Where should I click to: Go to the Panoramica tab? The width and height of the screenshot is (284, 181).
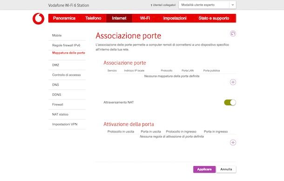pyautogui.click(x=64, y=18)
